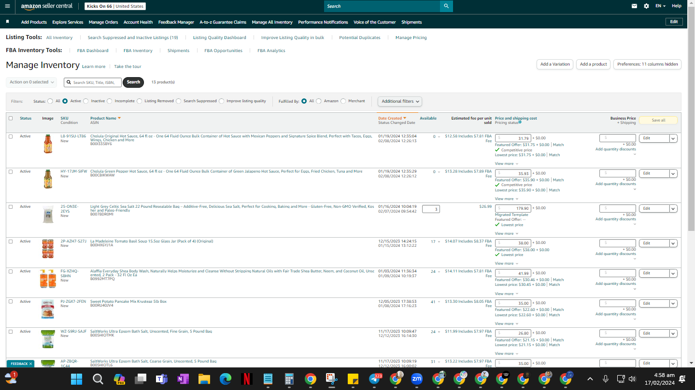Open Task View on the taskbar
Viewport: 695px width, 390px height.
point(141,379)
